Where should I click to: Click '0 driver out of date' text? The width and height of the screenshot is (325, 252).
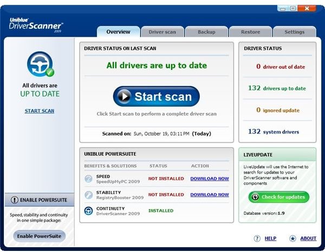281,67
